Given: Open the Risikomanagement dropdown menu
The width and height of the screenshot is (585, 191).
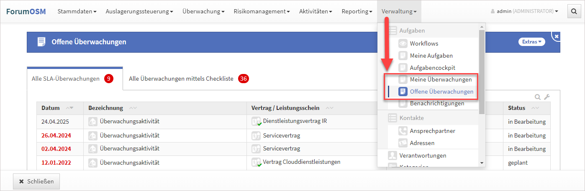Looking at the screenshot, I should 262,11.
